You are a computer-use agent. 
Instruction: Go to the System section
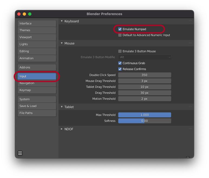(37, 99)
